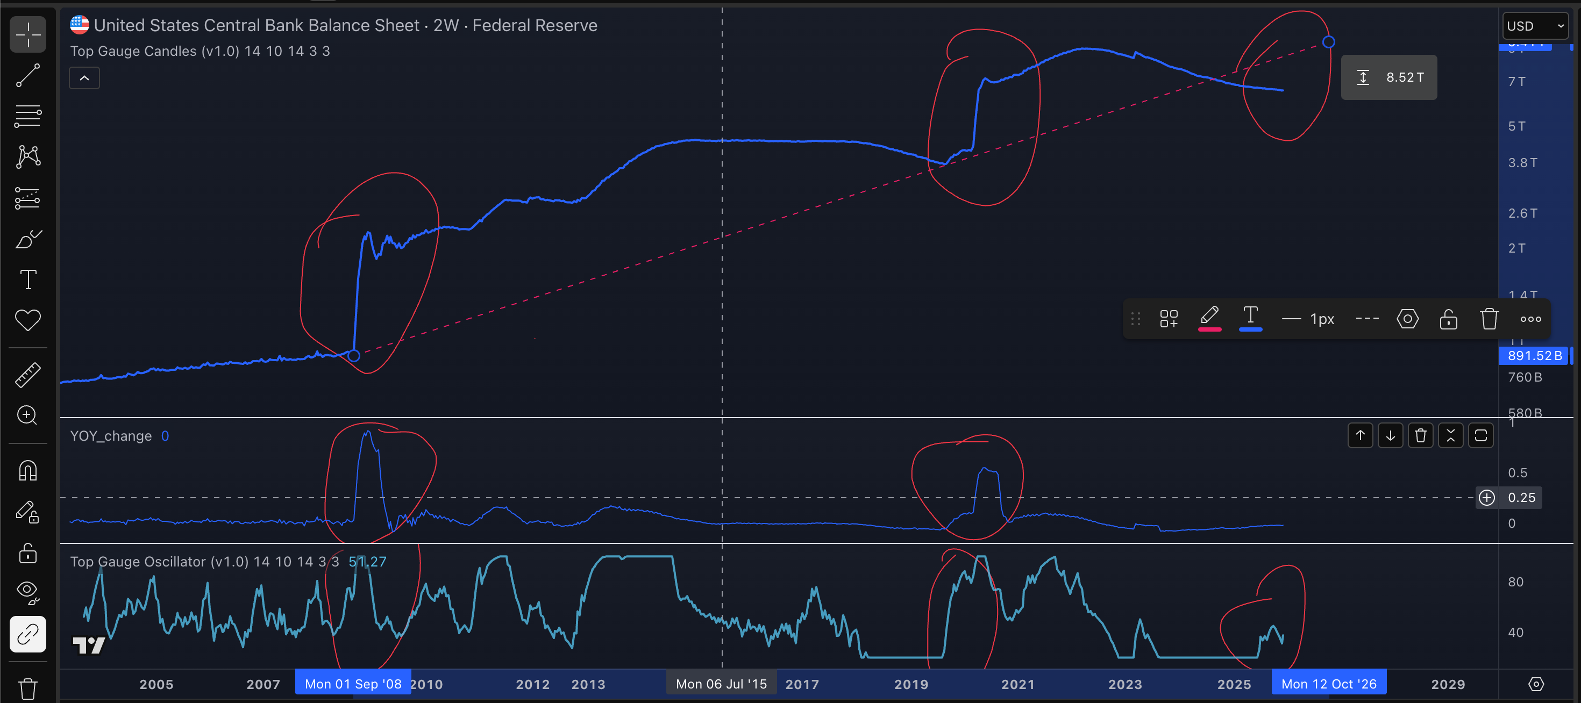Open the drawing templates menu
1581x703 pixels.
(1169, 319)
